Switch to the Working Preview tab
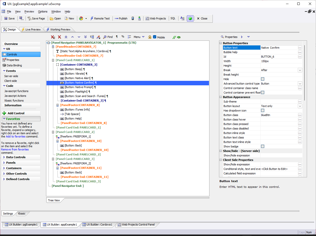Screen dimensions: 316x236 coord(58,29)
